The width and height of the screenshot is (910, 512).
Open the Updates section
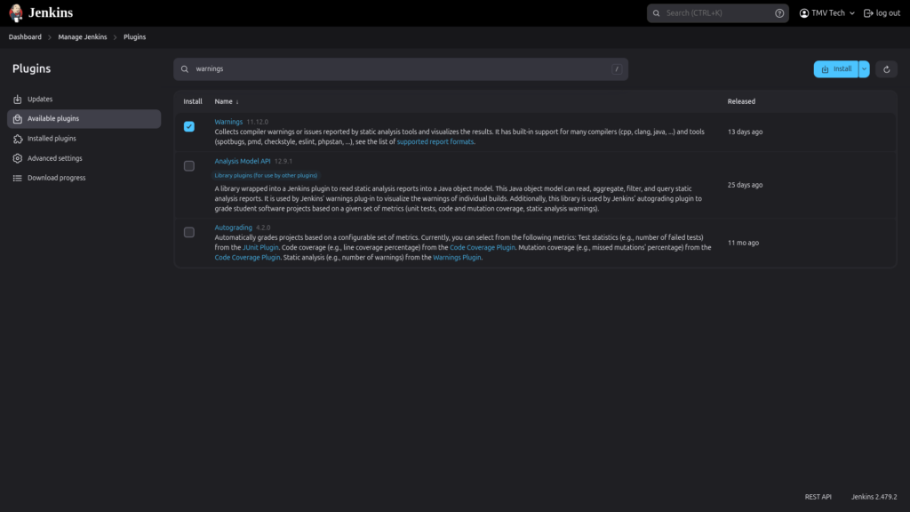pos(84,100)
